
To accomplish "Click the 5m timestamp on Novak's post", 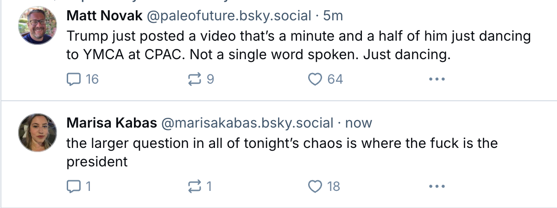I will 333,16.
